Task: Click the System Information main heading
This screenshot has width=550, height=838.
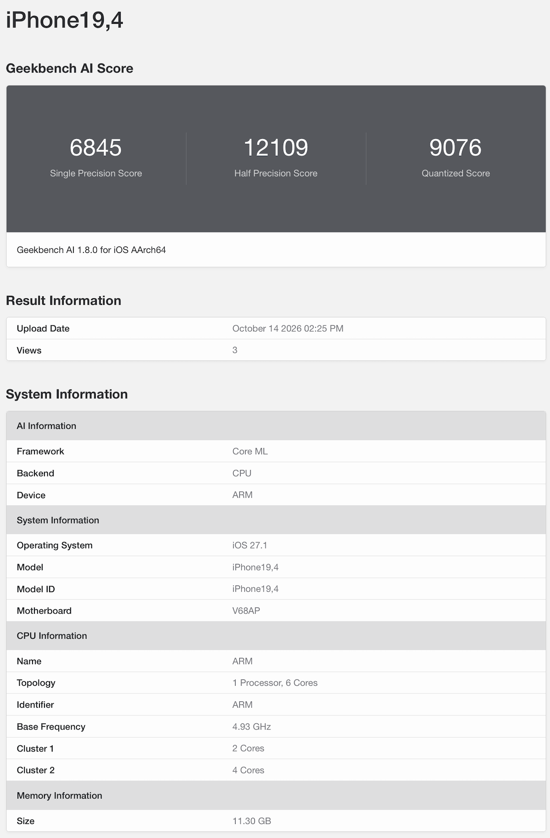Action: [67, 394]
